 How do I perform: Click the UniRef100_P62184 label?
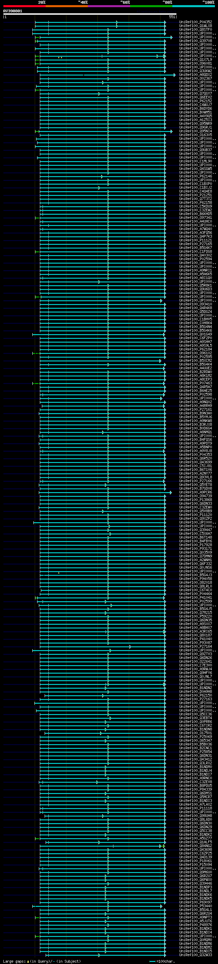coord(196,349)
